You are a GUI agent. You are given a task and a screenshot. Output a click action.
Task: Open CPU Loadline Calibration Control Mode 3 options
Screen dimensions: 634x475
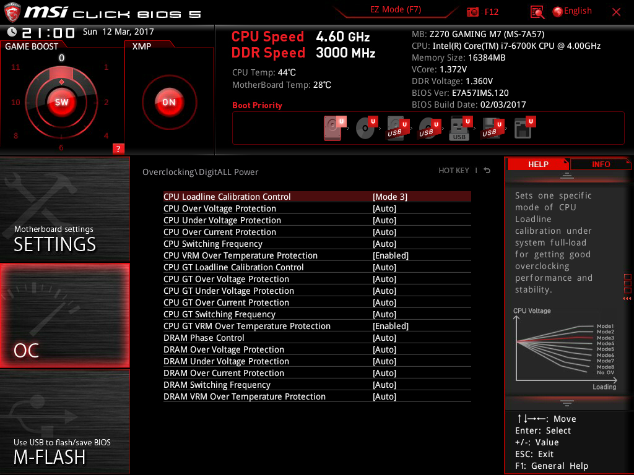click(x=317, y=197)
